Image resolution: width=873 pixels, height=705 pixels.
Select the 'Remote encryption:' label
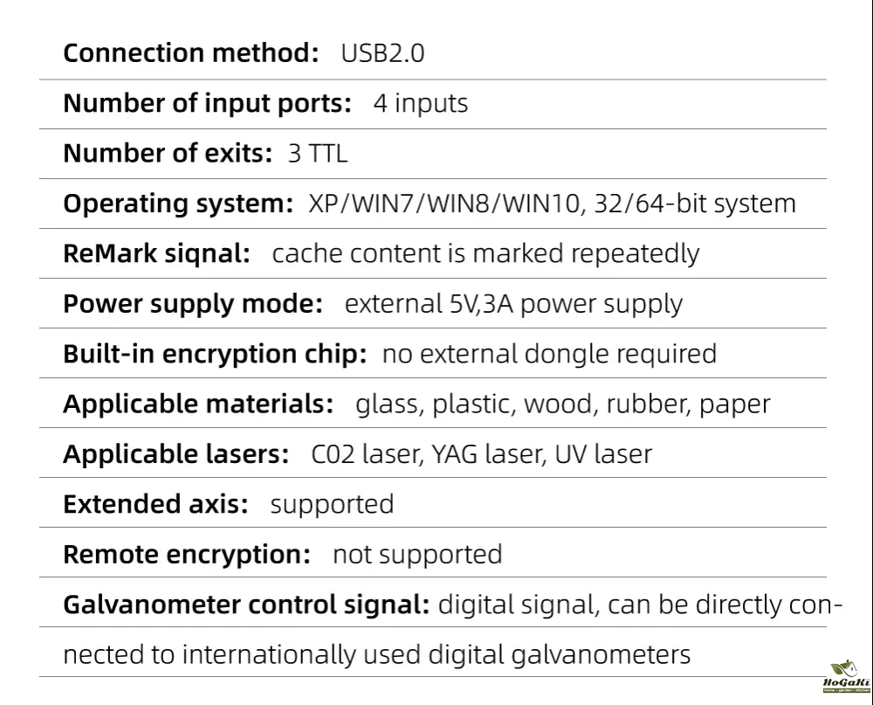pos(187,555)
